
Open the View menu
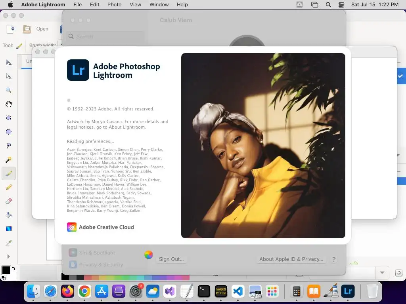point(136,5)
